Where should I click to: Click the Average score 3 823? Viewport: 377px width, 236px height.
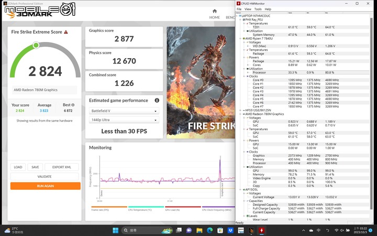pyautogui.click(x=44, y=111)
